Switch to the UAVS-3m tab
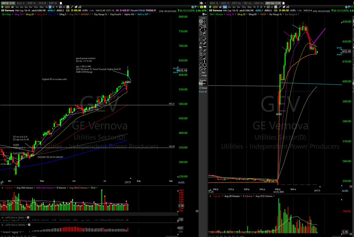 [x=259, y=3]
